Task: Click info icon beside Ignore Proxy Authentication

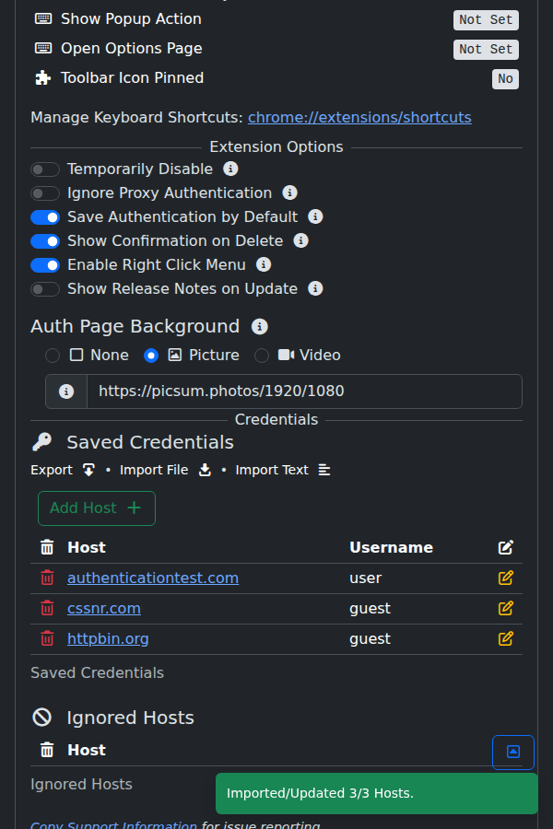Action: coord(289,193)
